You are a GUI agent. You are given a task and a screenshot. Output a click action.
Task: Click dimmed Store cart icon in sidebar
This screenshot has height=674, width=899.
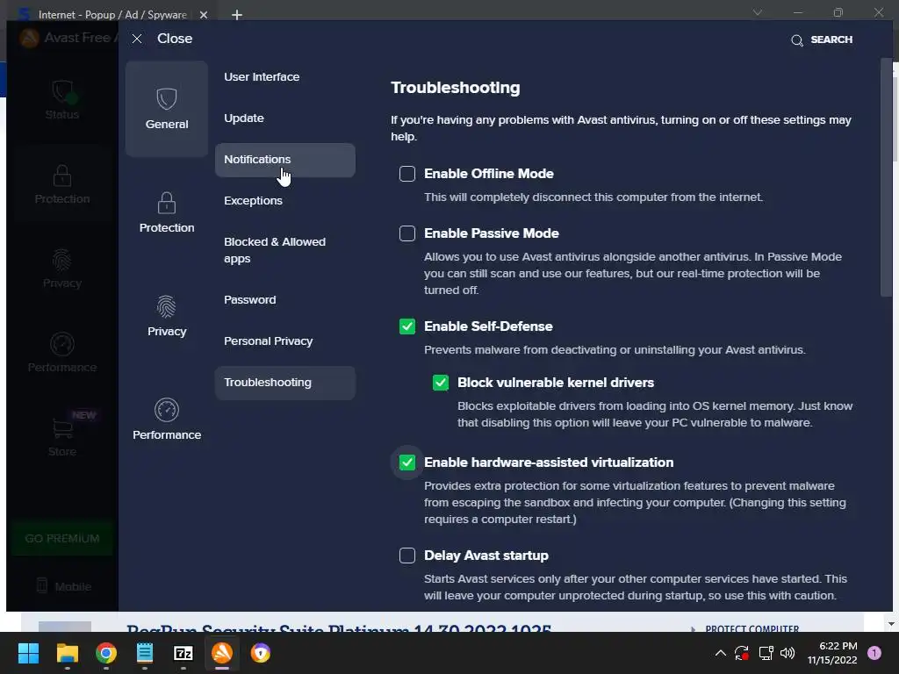click(x=62, y=428)
